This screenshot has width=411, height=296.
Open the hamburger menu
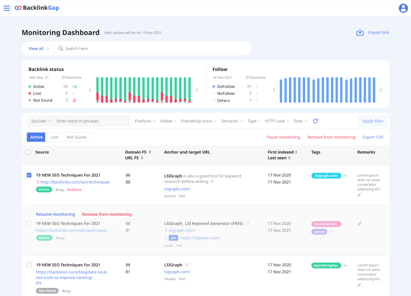tap(6, 8)
